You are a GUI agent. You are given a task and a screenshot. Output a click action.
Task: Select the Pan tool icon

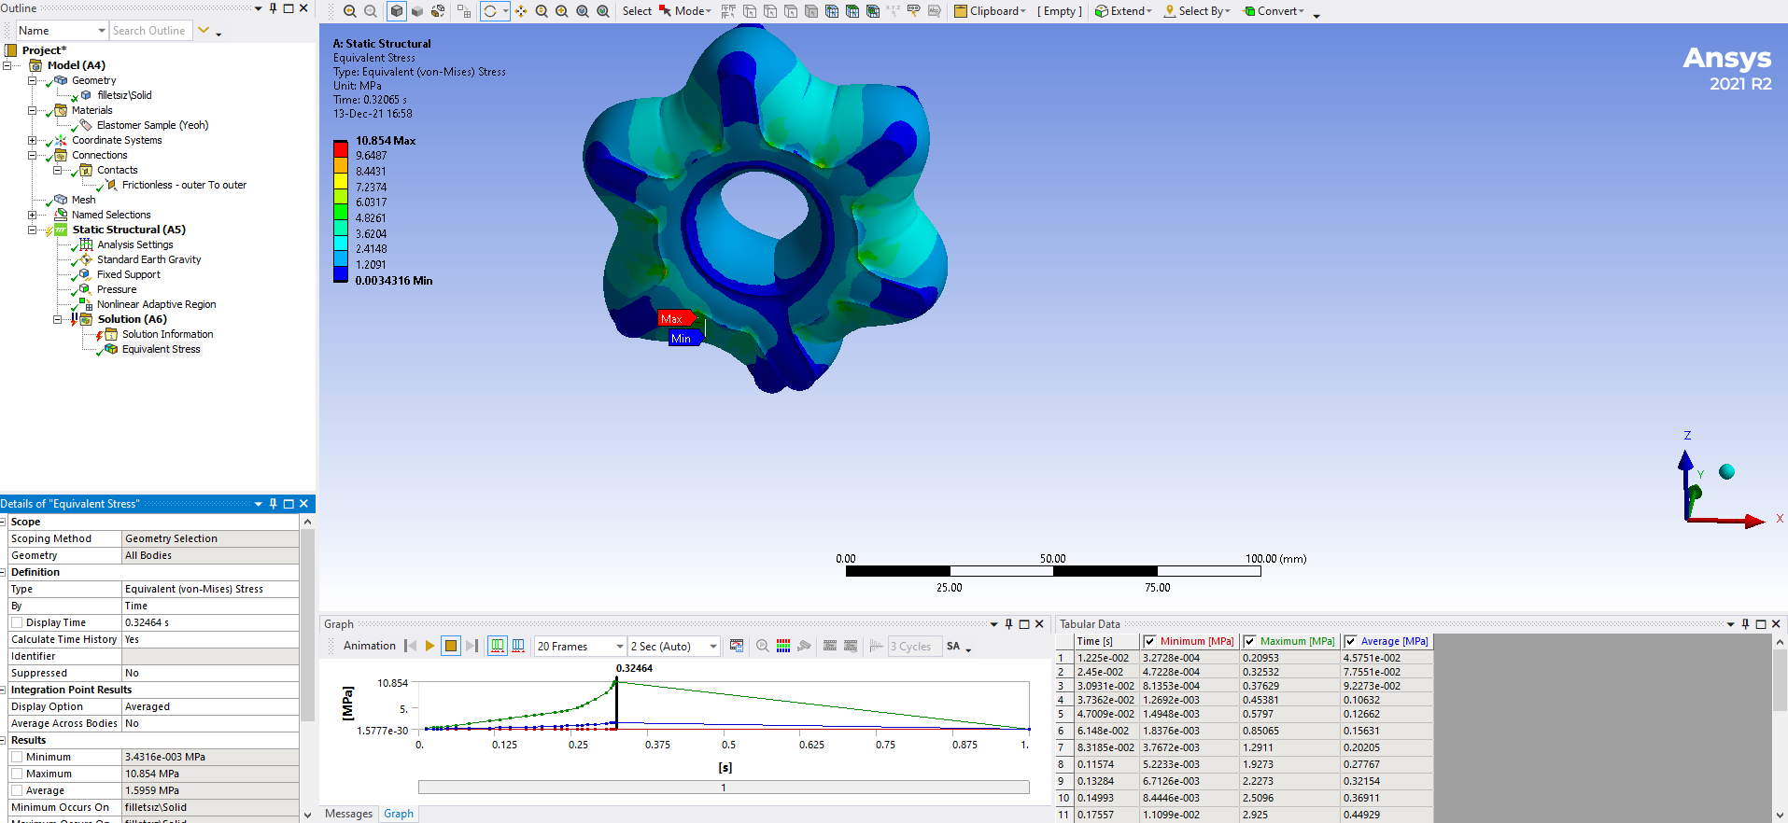[521, 11]
